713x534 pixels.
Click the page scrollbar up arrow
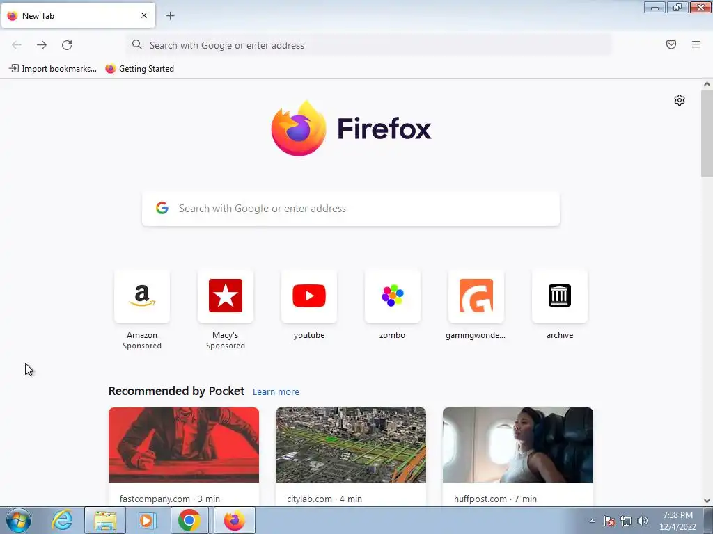click(707, 84)
